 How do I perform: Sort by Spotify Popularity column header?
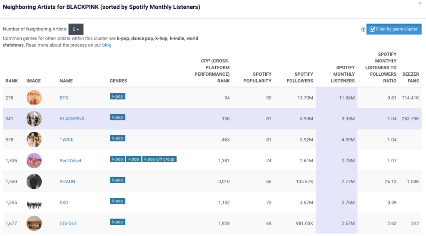[257, 77]
